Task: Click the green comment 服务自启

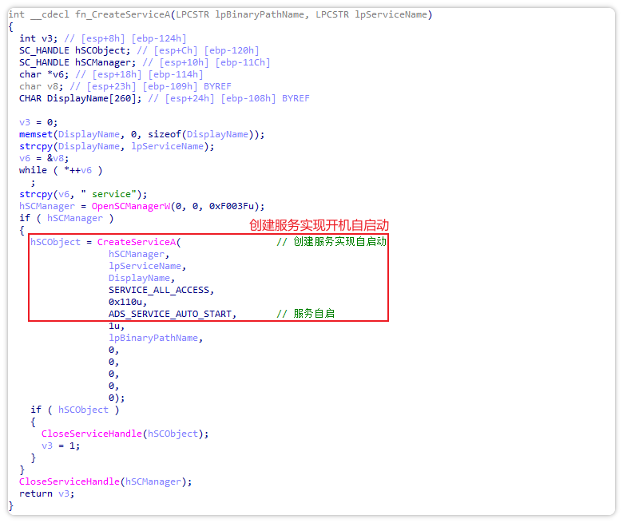Action: coord(313,314)
